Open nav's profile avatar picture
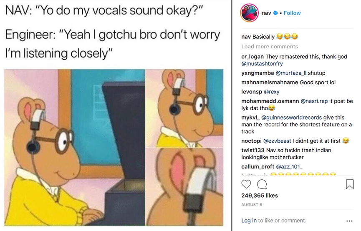Screen dimensions: 361x231 249,13
